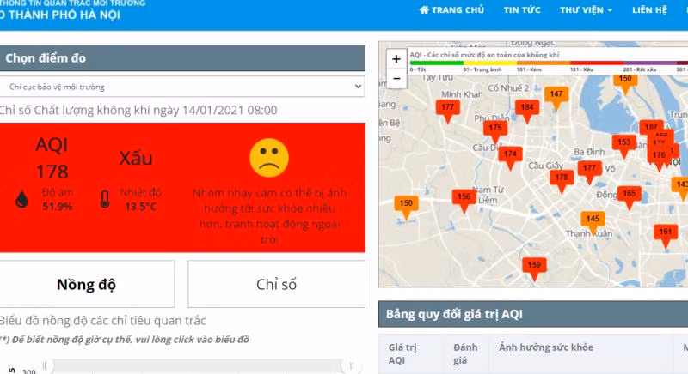Select the orange 145 marker near Thanh Xuân
688x374 pixels.
pyautogui.click(x=593, y=220)
